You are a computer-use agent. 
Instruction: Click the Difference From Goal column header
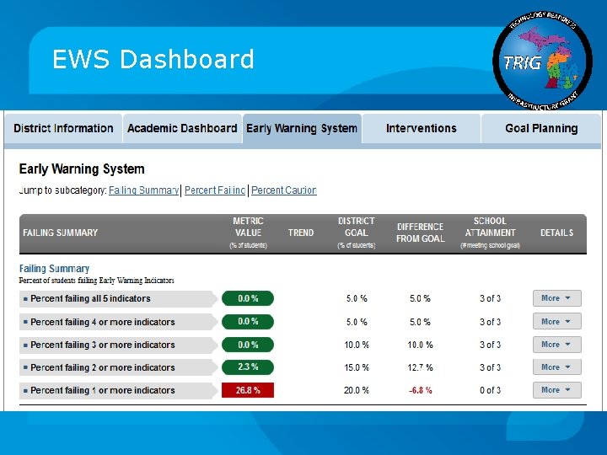(421, 233)
